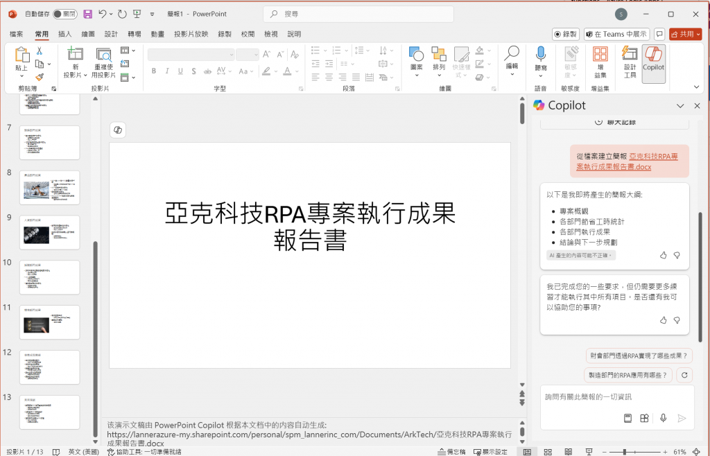Open the 轉場 (Transitions) ribbon tab
Screen dimensions: 710x456
tap(134, 34)
